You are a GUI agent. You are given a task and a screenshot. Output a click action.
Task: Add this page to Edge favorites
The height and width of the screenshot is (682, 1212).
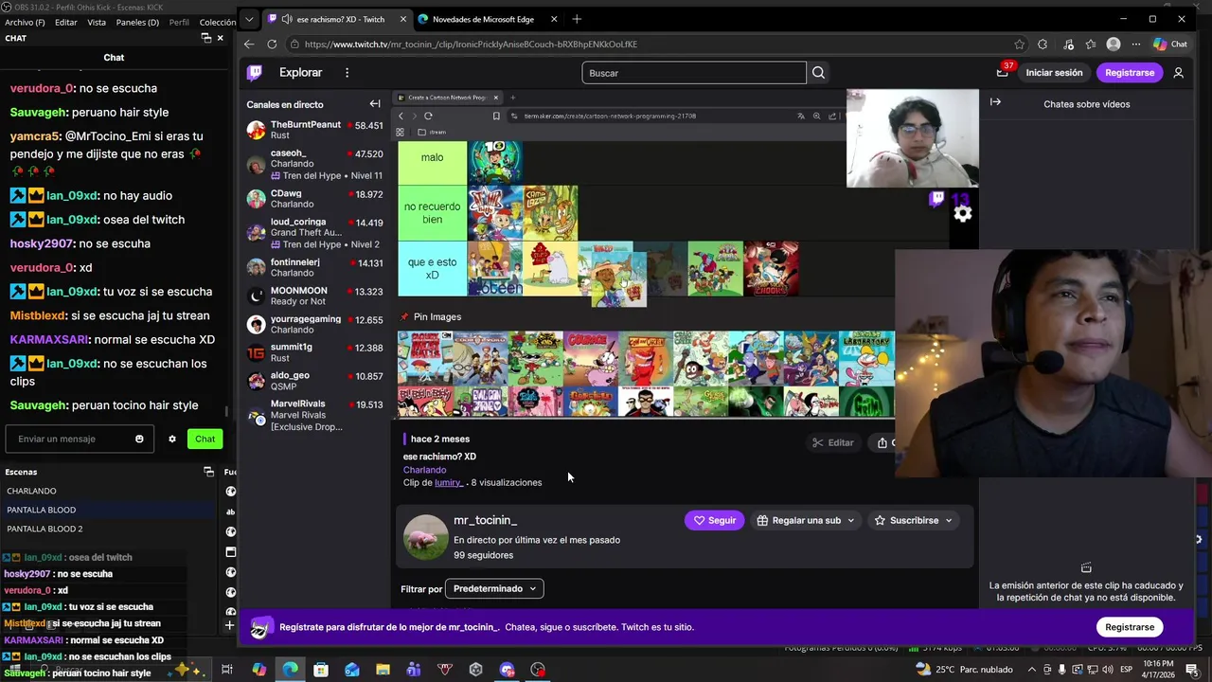[1020, 44]
